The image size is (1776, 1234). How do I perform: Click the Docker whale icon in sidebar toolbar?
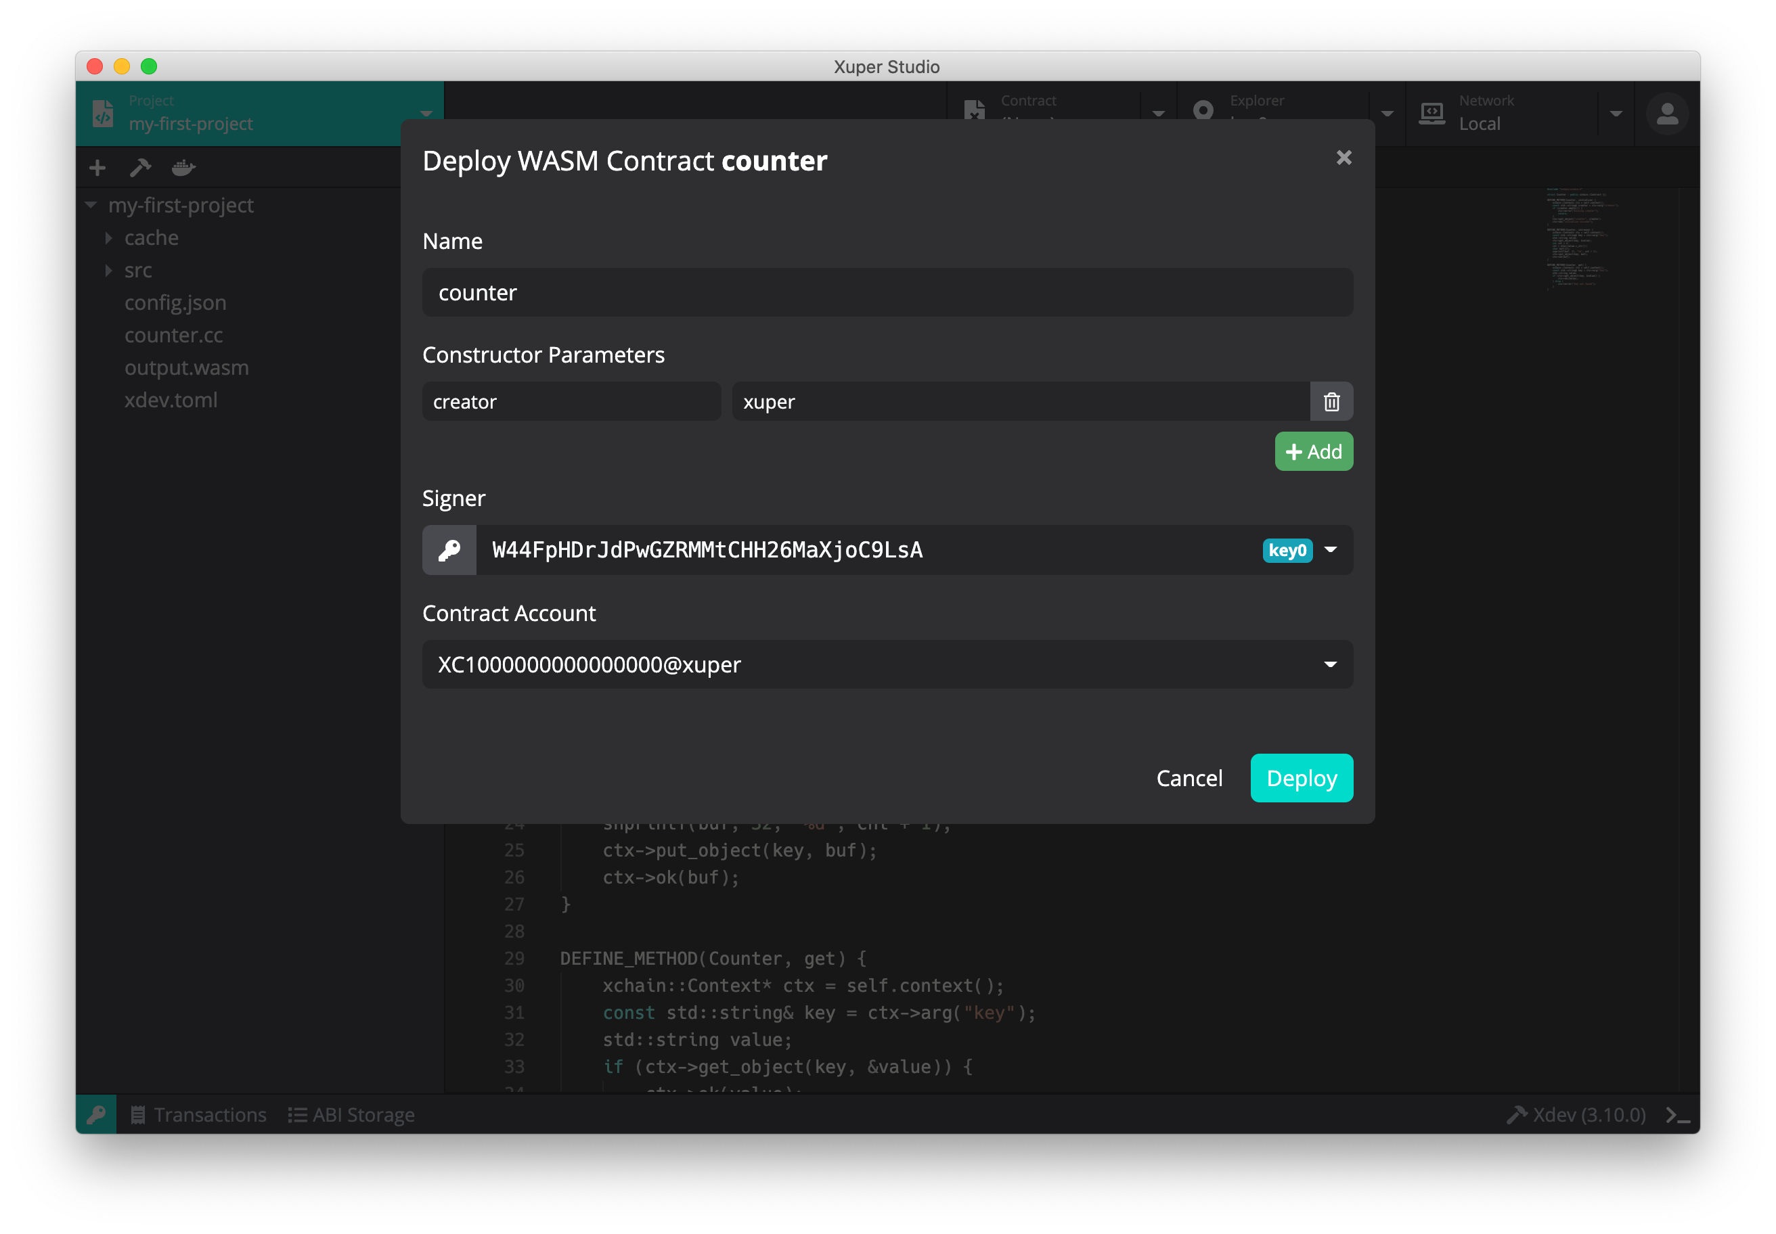tap(183, 167)
